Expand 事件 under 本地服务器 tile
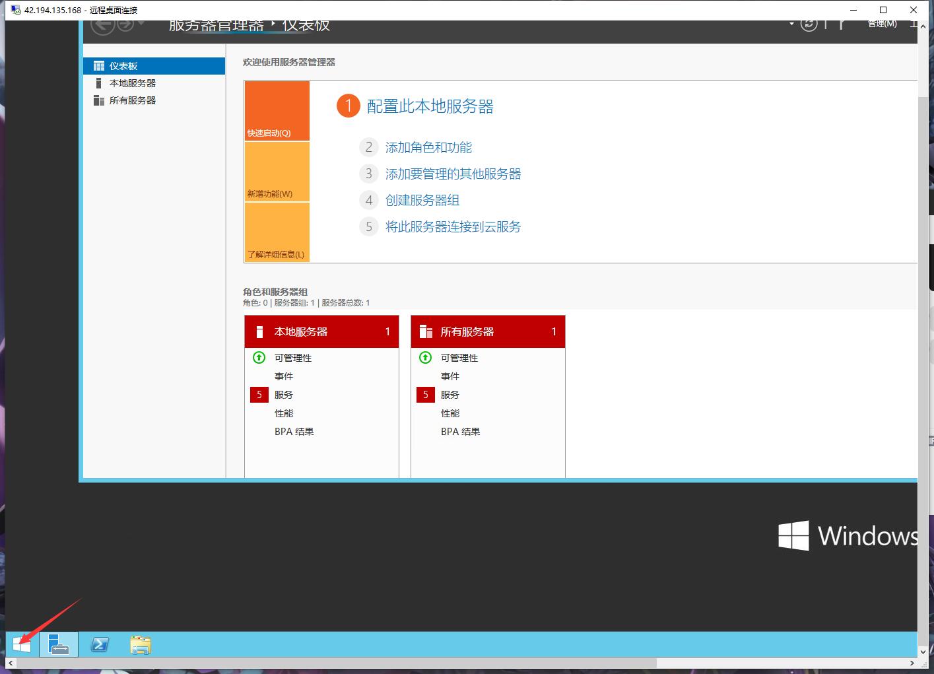Viewport: 934px width, 674px height. tap(283, 376)
